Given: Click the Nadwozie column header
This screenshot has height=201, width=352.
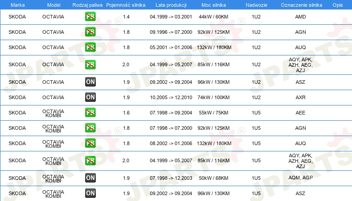Looking at the screenshot, I should pos(257,5).
